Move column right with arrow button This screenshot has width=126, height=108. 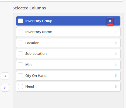point(5,76)
